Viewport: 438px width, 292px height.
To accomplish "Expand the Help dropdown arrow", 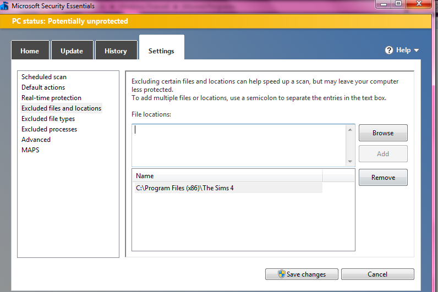I will tap(416, 51).
